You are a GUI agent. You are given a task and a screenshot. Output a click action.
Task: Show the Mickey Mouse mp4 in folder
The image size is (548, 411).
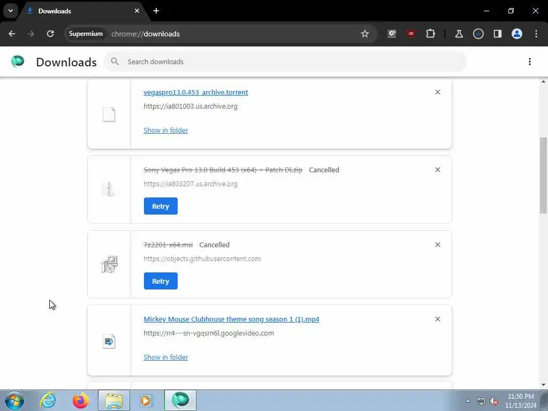[166, 357]
